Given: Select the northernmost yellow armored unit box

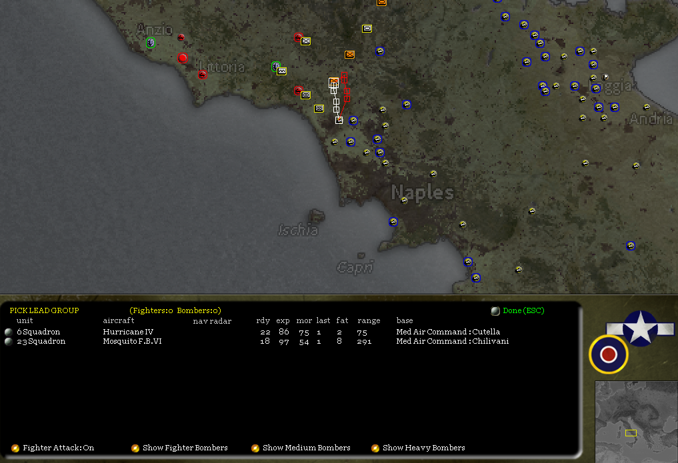Looking at the screenshot, I should (x=367, y=29).
